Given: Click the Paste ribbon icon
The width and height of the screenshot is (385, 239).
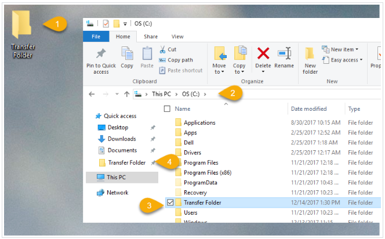Looking at the screenshot, I should [147, 53].
